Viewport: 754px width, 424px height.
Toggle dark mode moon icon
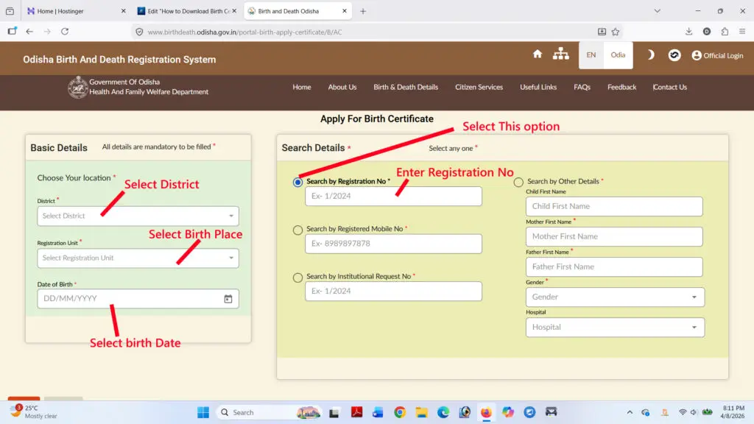[x=650, y=55]
